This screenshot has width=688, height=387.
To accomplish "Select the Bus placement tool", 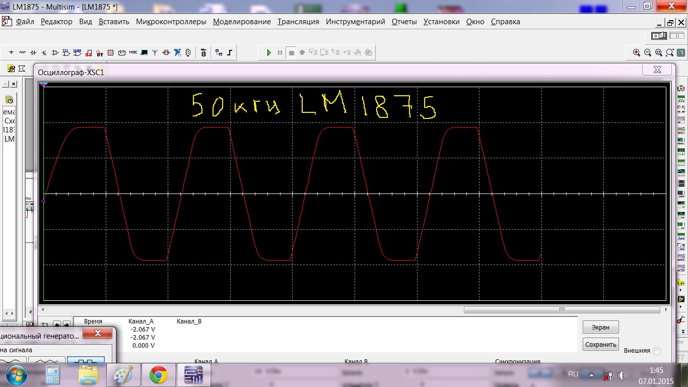I will (230, 52).
